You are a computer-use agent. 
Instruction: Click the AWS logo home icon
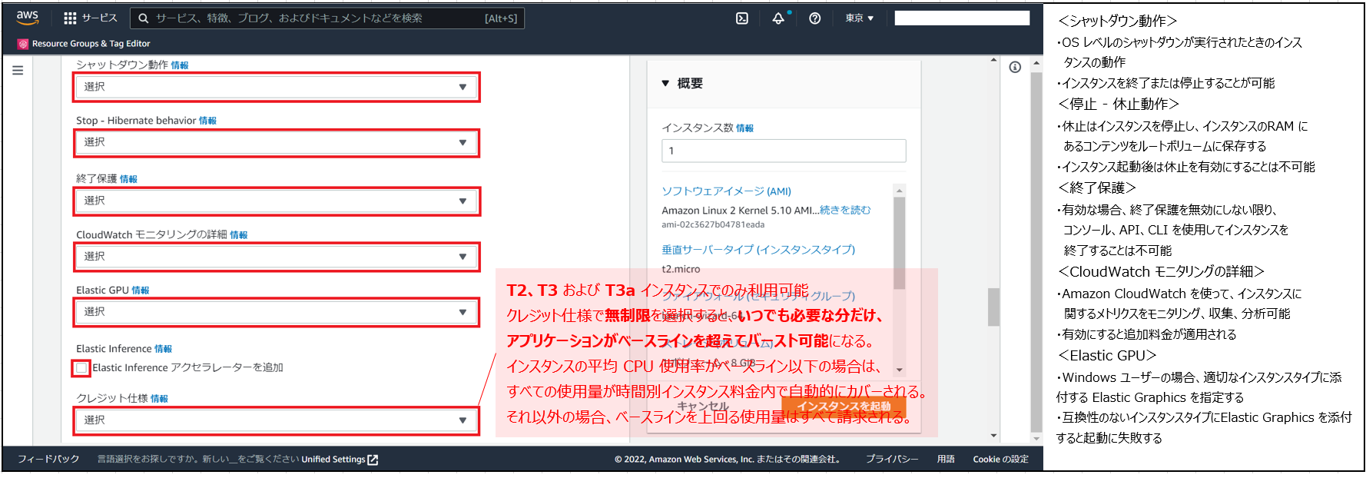[27, 17]
